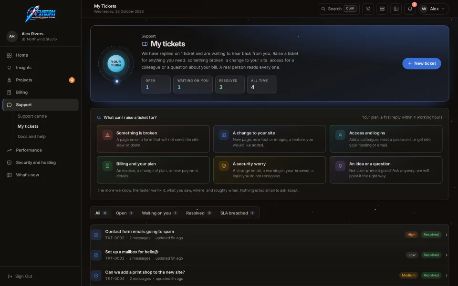Switch to the Open tab
Image resolution: width=458 pixels, height=286 pixels.
click(125, 213)
